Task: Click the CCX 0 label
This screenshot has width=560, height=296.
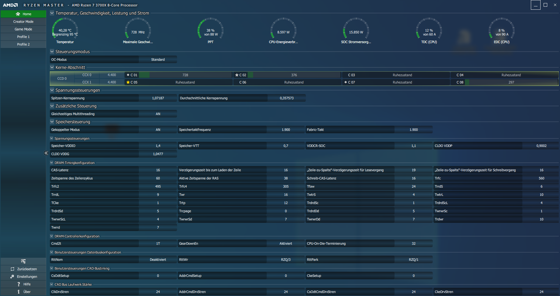Action: [x=87, y=75]
